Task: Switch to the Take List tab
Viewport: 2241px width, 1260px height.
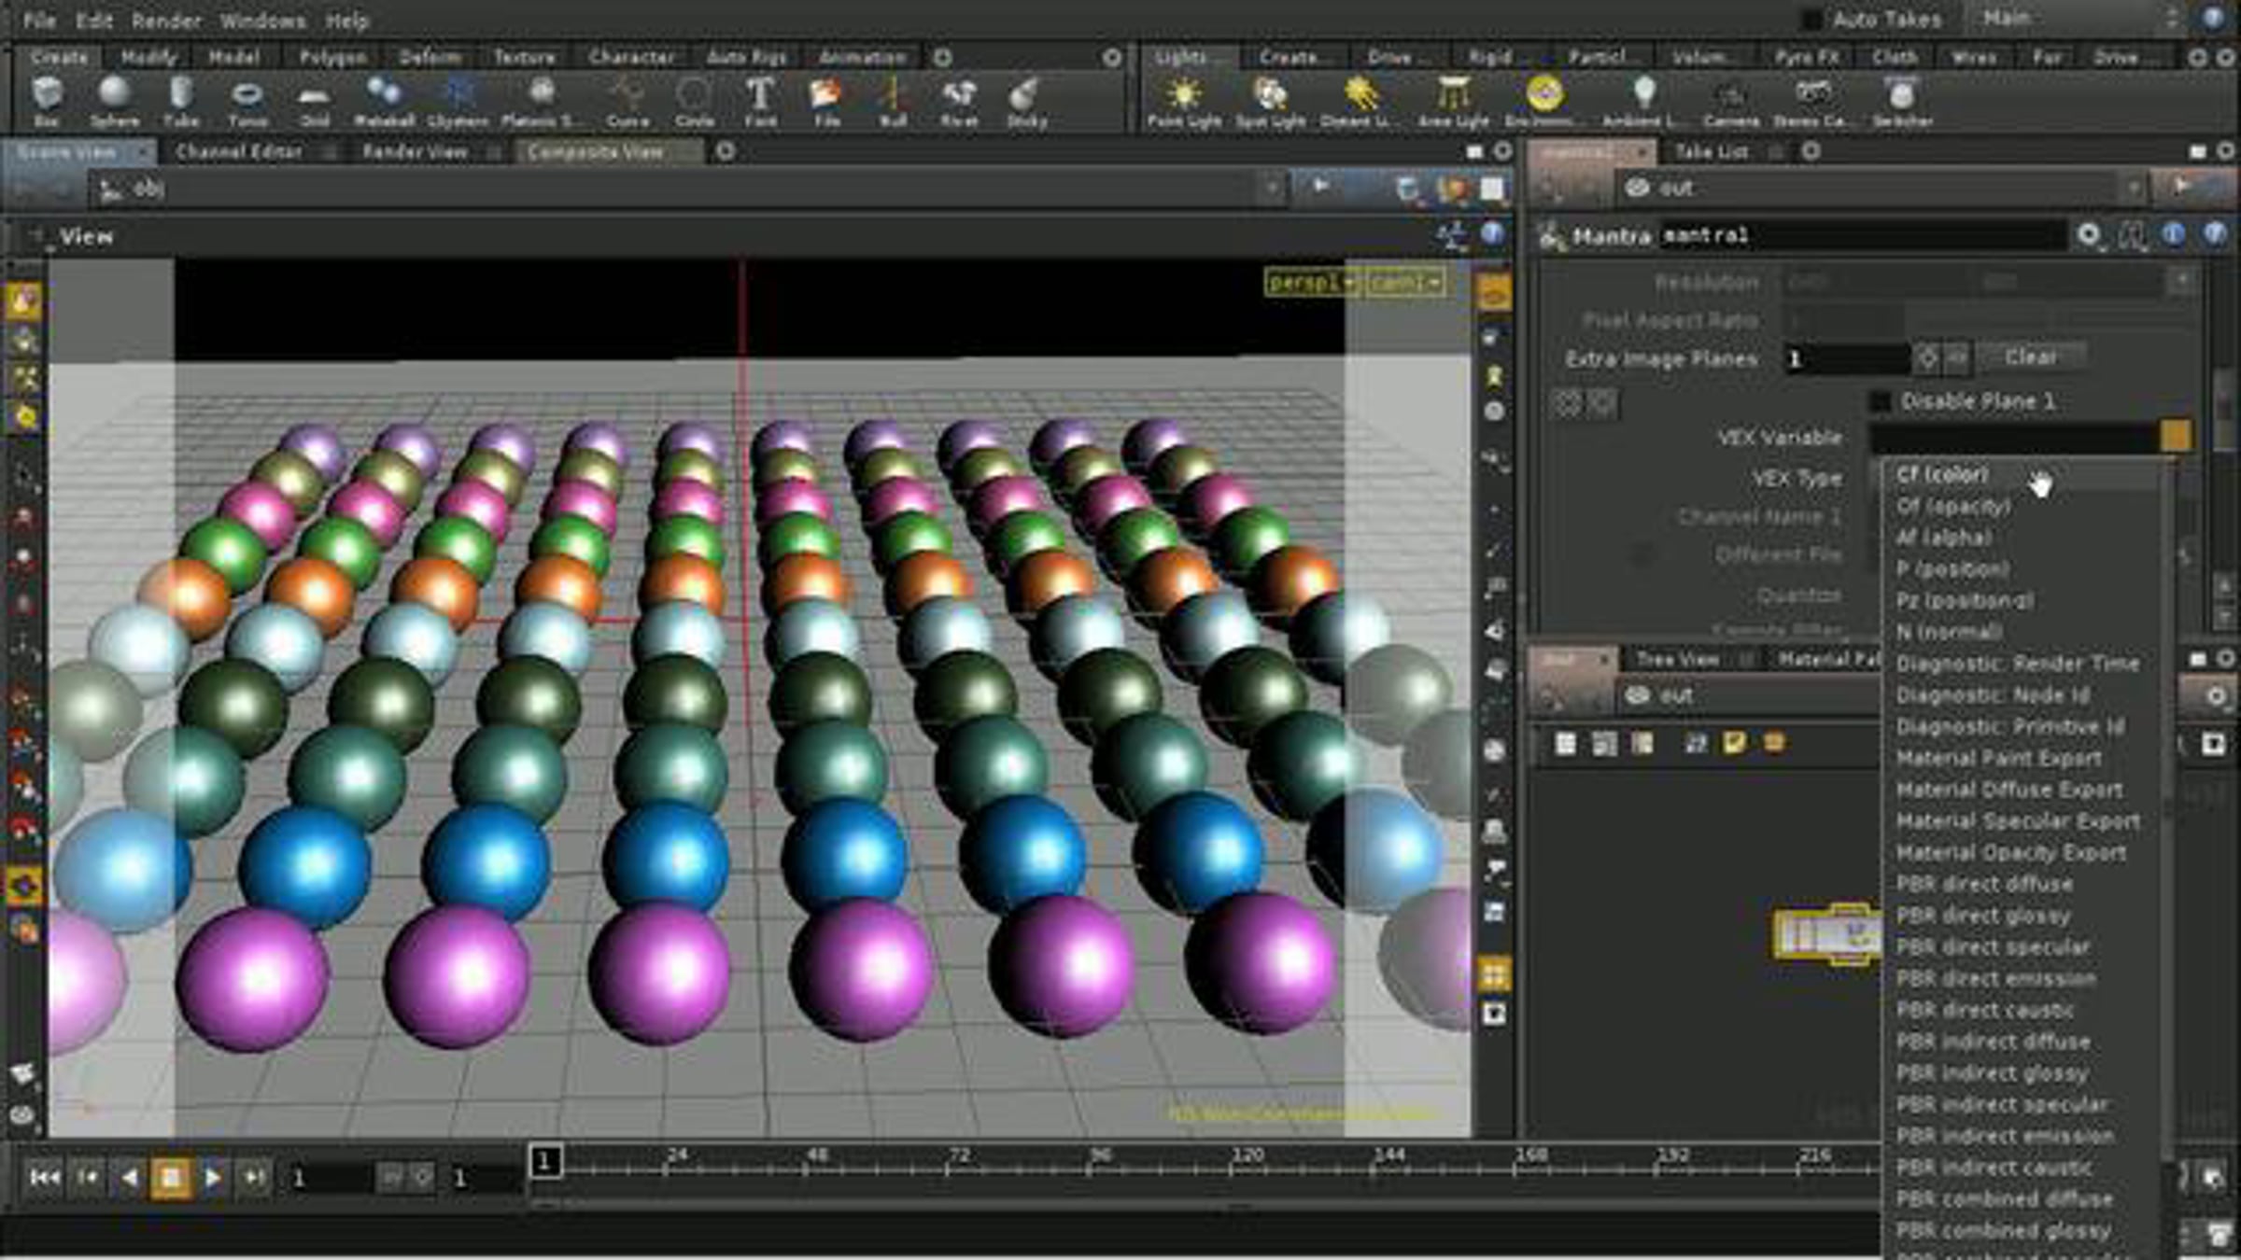Action: pos(1712,151)
